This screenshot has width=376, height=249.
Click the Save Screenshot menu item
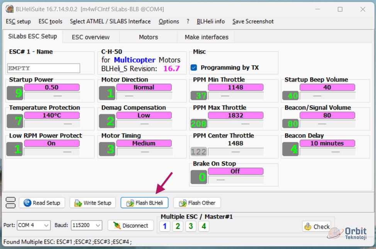253,22
